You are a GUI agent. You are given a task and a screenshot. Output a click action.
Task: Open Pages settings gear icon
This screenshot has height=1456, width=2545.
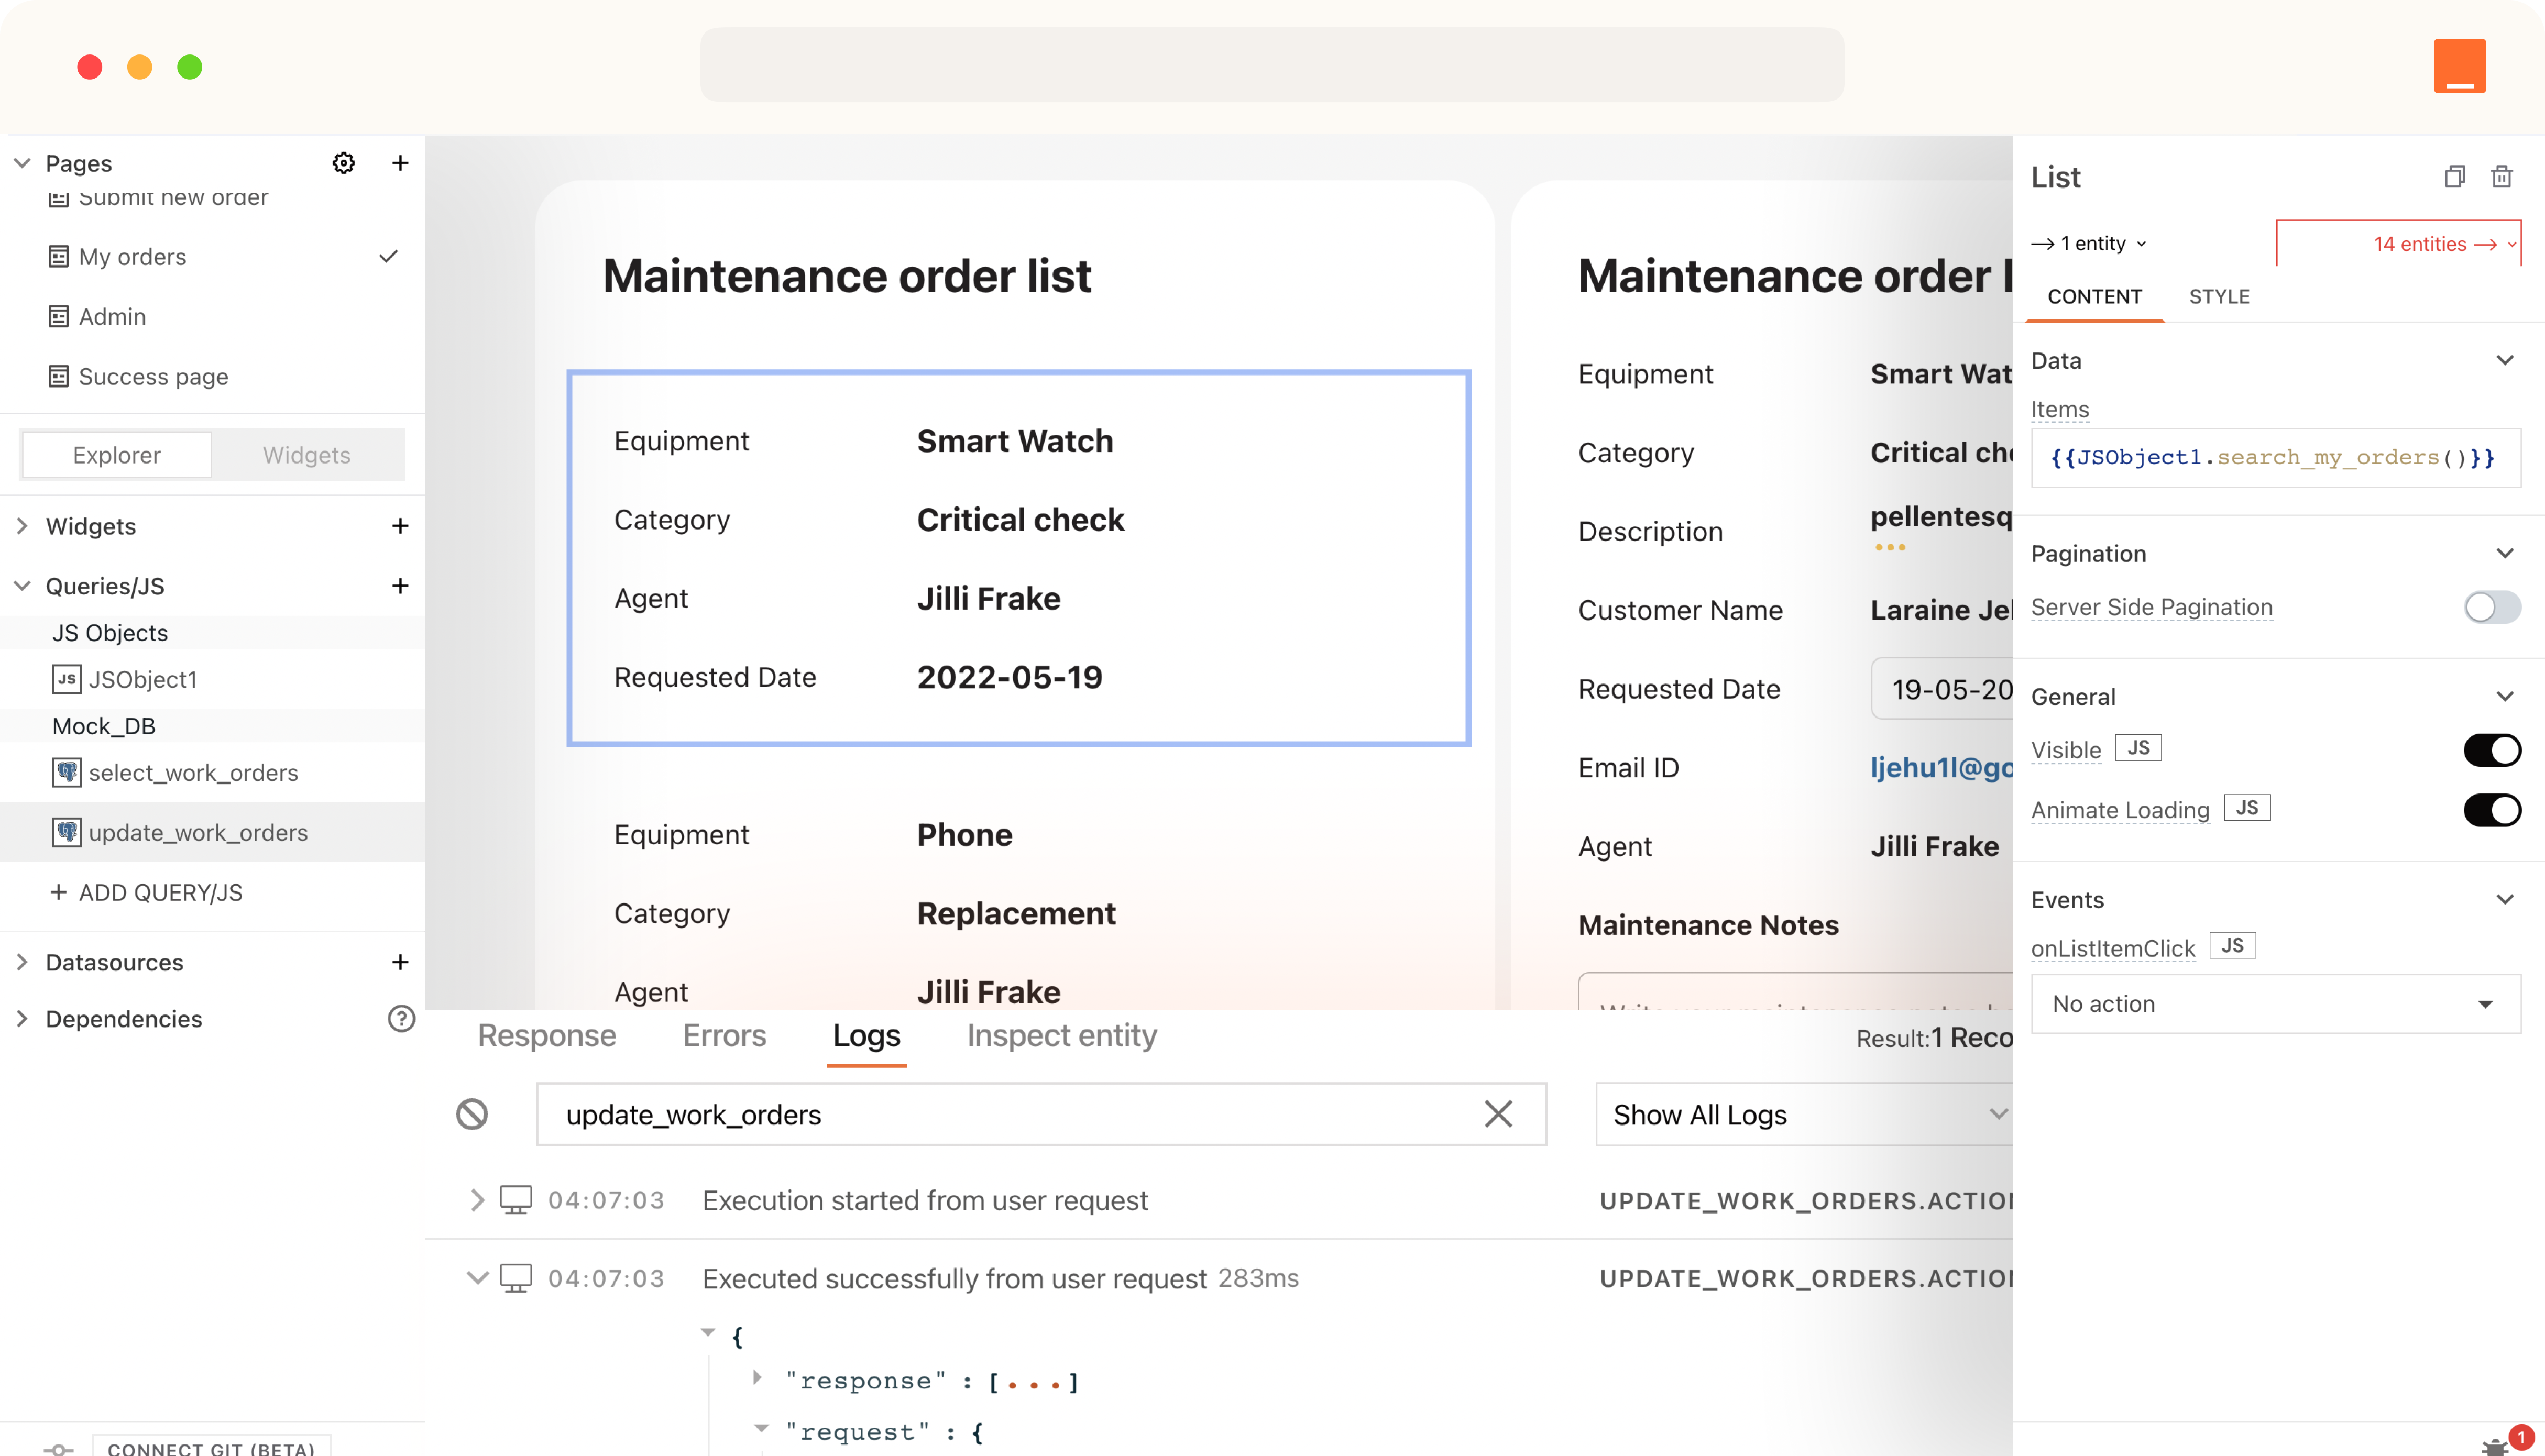coord(343,163)
